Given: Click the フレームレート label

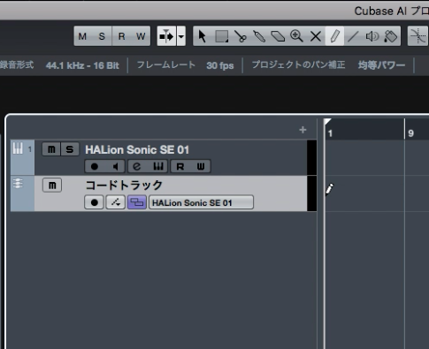Looking at the screenshot, I should 166,64.
